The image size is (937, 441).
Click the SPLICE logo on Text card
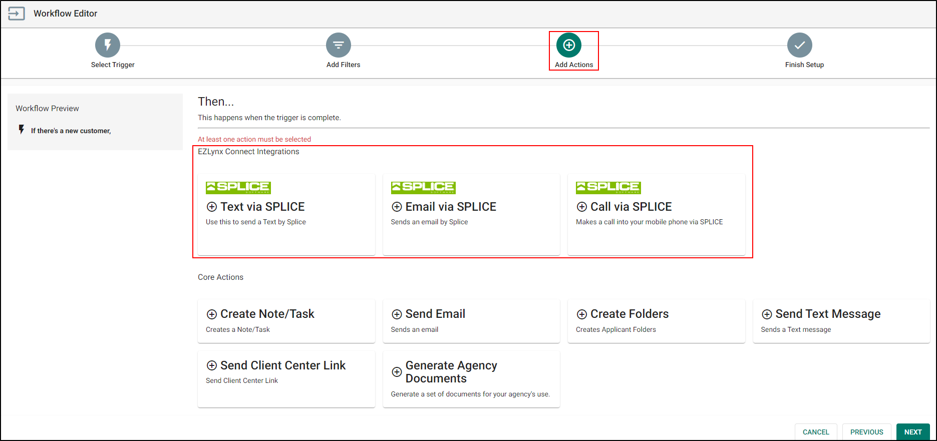(238, 188)
